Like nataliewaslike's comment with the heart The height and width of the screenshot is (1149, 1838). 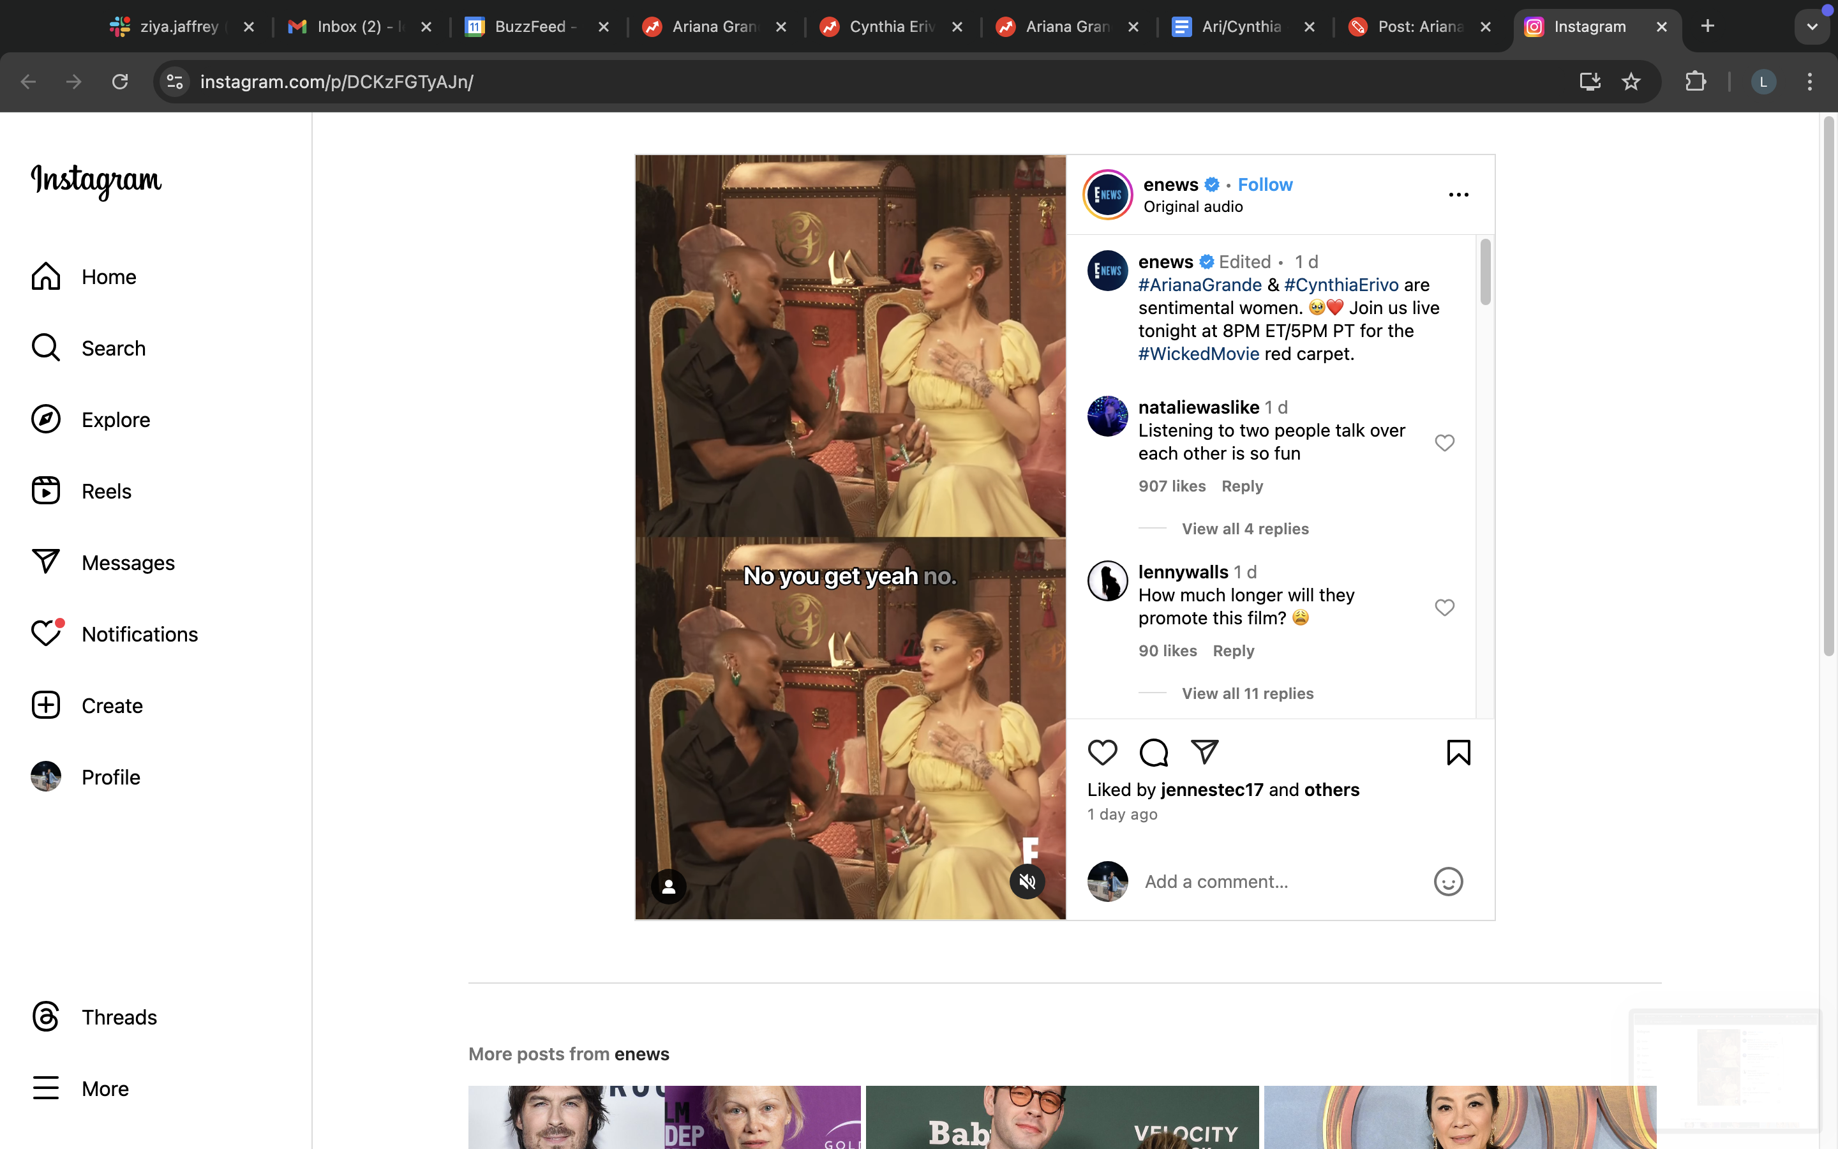(x=1444, y=442)
